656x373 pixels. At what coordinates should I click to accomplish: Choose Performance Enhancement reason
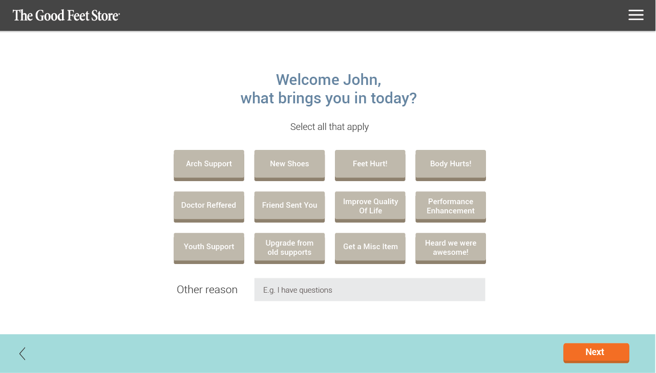[451, 206]
